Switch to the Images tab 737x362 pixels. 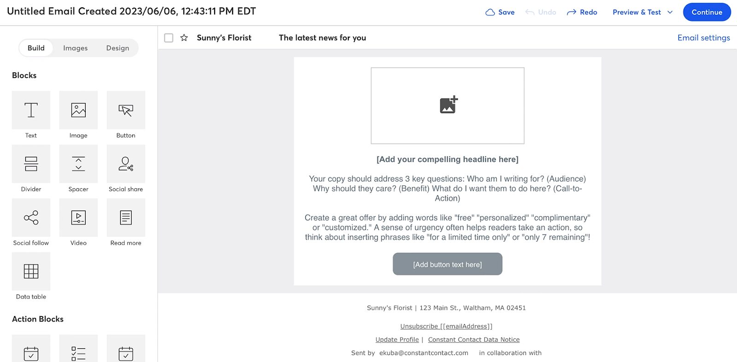point(75,48)
